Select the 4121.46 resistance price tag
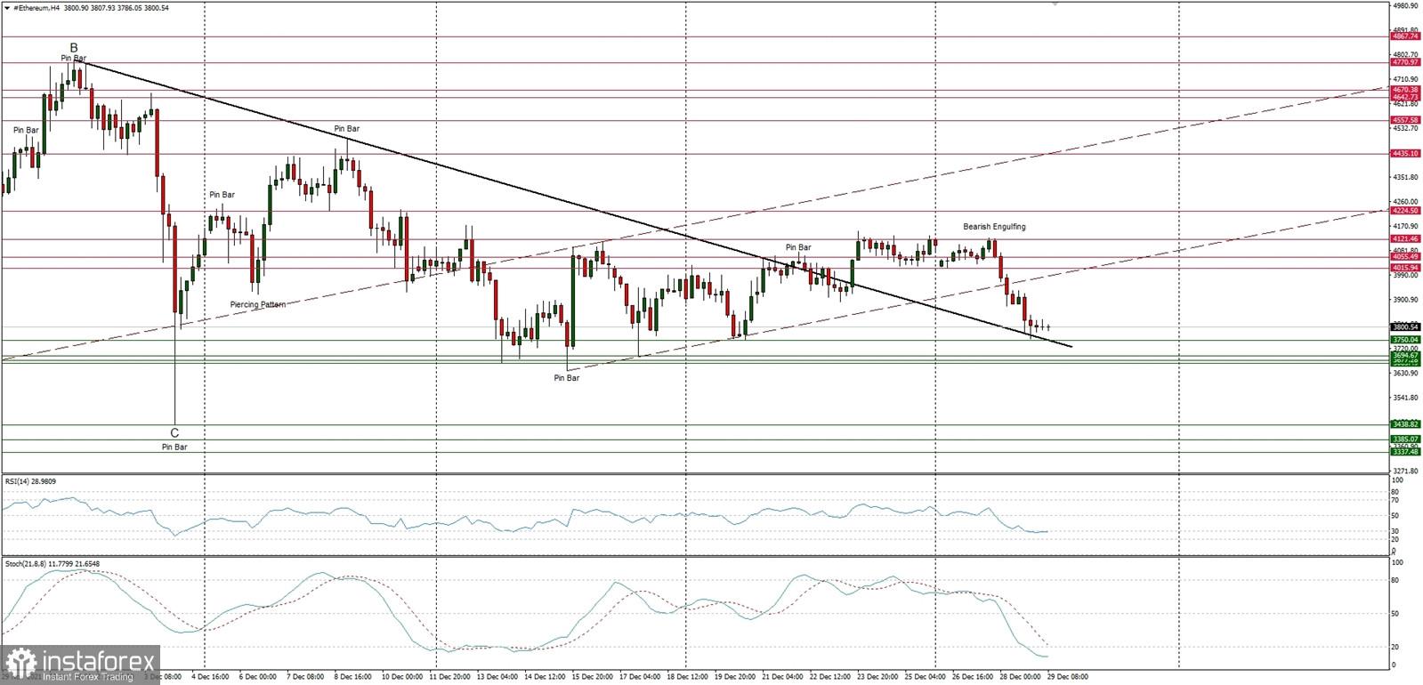Image resolution: width=1423 pixels, height=685 pixels. pyautogui.click(x=1405, y=239)
